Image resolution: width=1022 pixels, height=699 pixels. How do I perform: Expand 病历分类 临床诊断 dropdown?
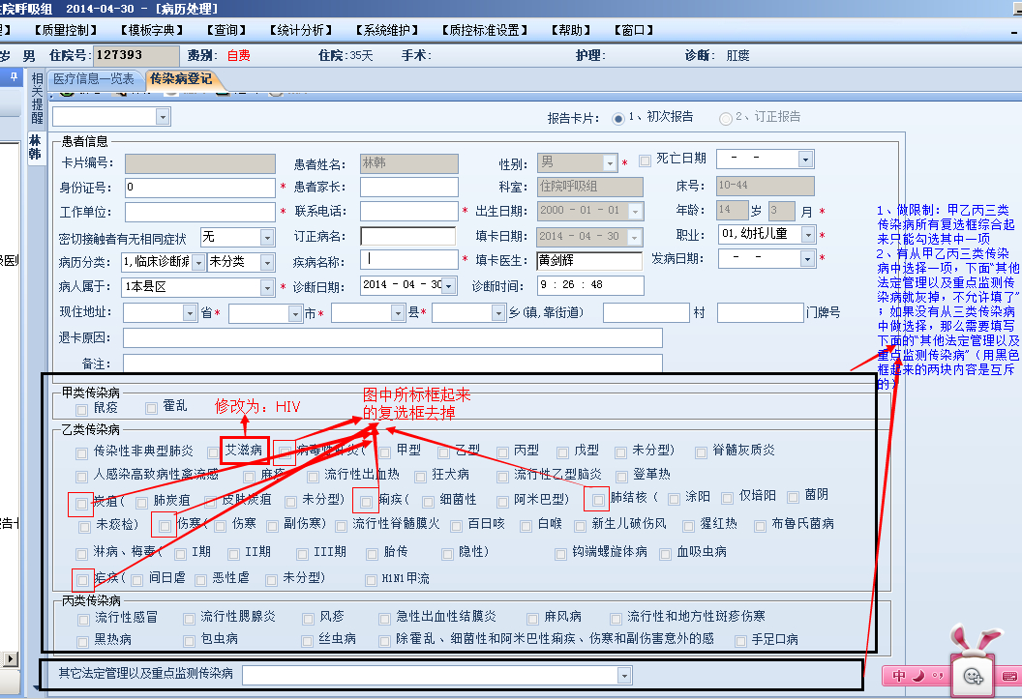198,262
